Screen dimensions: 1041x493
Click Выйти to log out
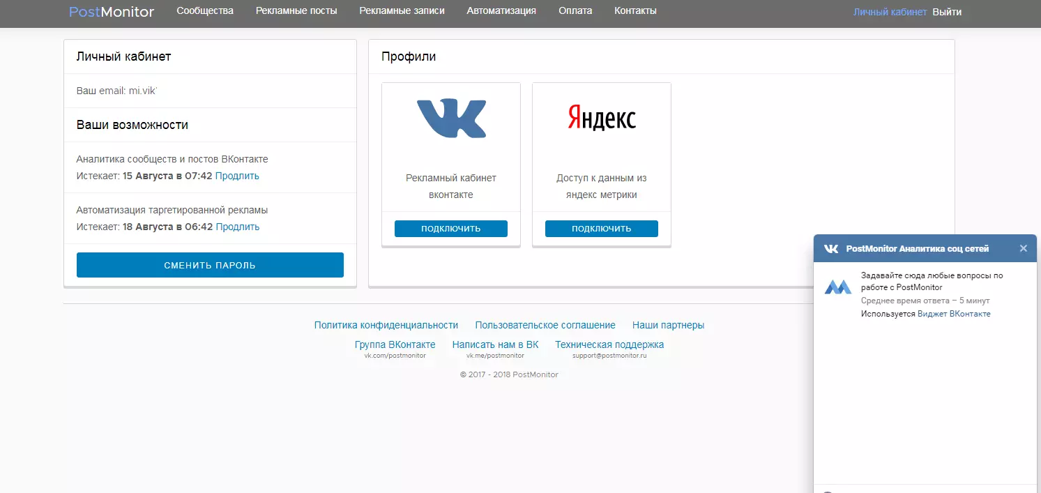pyautogui.click(x=947, y=12)
